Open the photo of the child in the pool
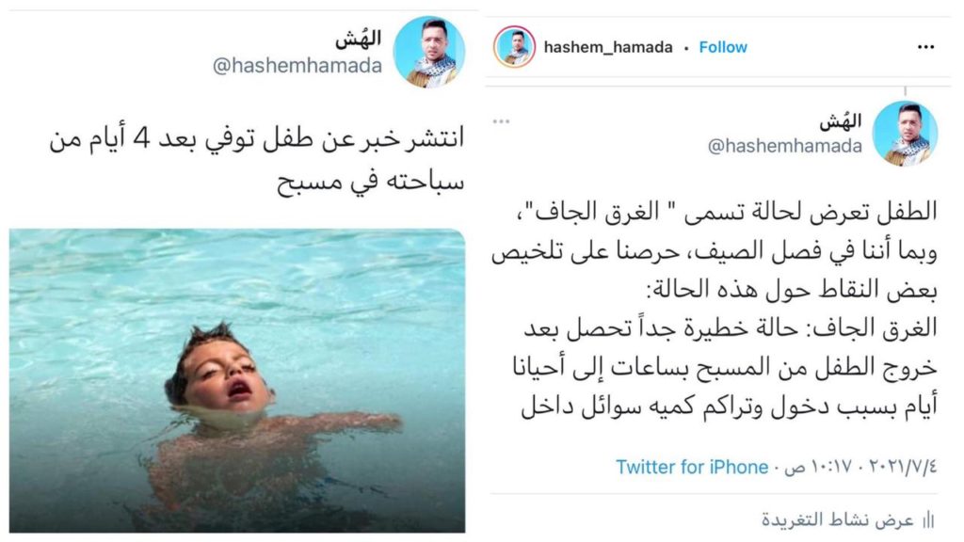This screenshot has width=964, height=542. coord(236,380)
